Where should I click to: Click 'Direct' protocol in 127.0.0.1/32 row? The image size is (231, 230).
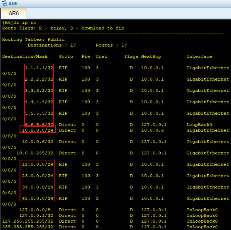67,216
